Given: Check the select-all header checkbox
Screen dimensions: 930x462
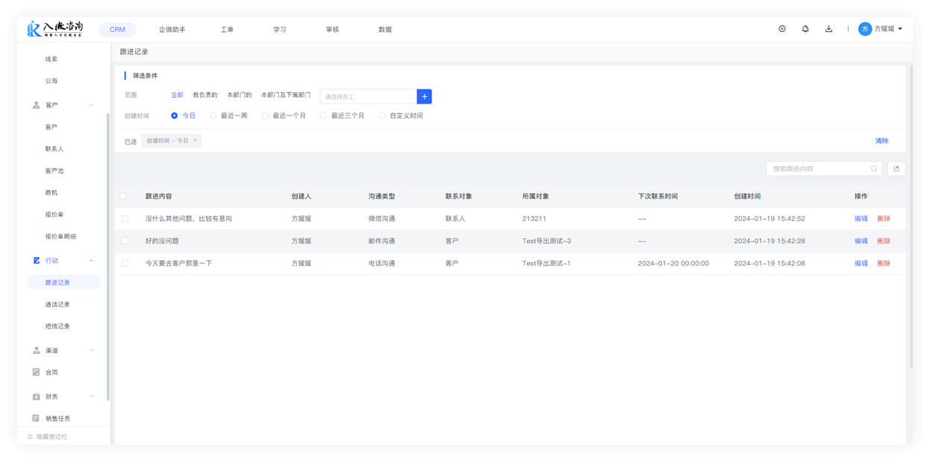Looking at the screenshot, I should tap(124, 196).
